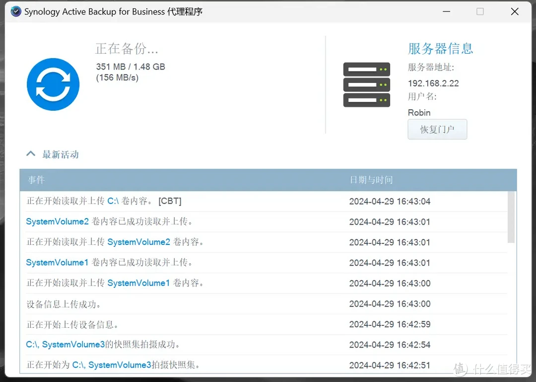Click C:\, SystemVolume3 link in 正在开始为 row

[112, 365]
